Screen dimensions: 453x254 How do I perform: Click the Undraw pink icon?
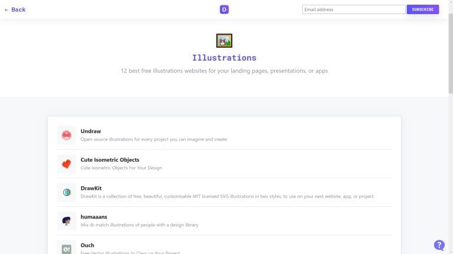tap(67, 135)
